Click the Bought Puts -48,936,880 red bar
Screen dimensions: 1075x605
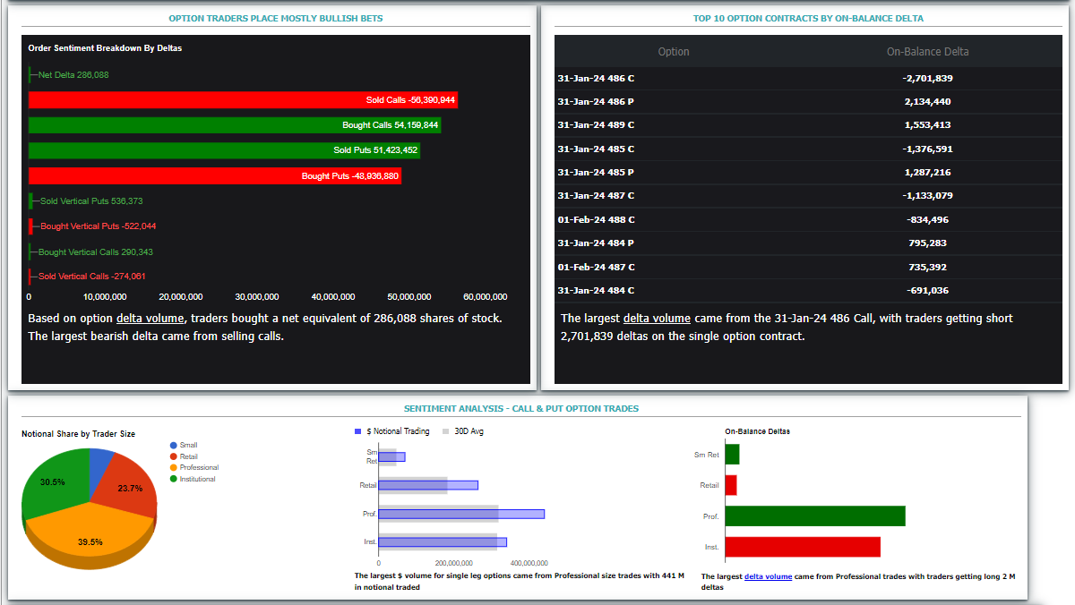coord(215,176)
